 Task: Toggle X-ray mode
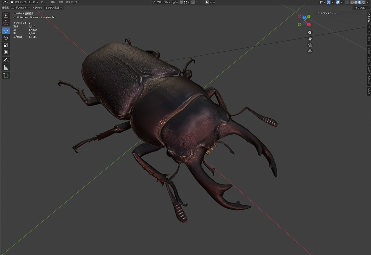[347, 2]
